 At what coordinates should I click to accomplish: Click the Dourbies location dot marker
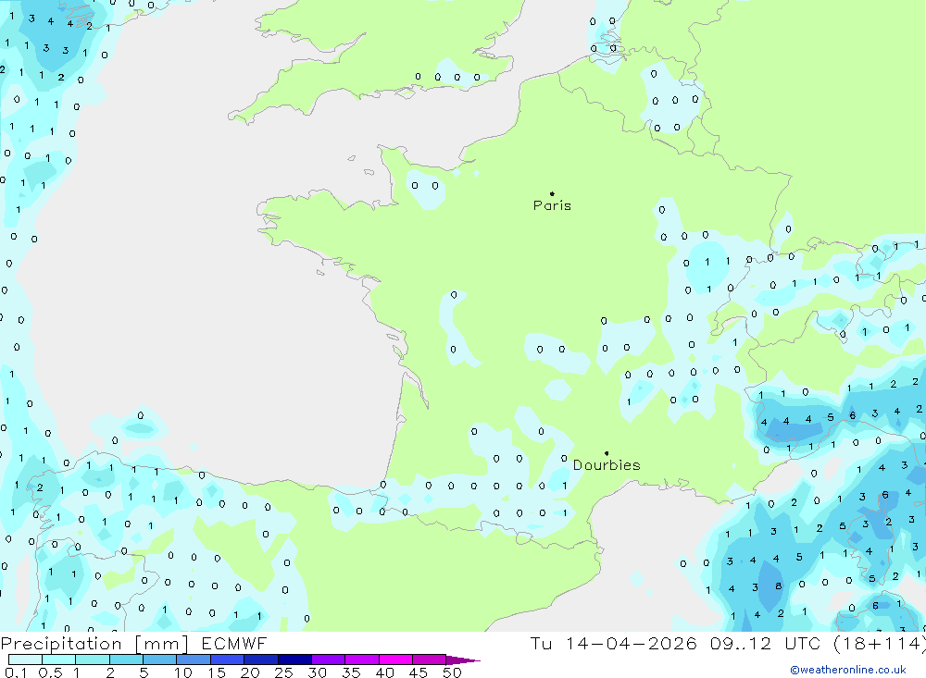click(607, 453)
